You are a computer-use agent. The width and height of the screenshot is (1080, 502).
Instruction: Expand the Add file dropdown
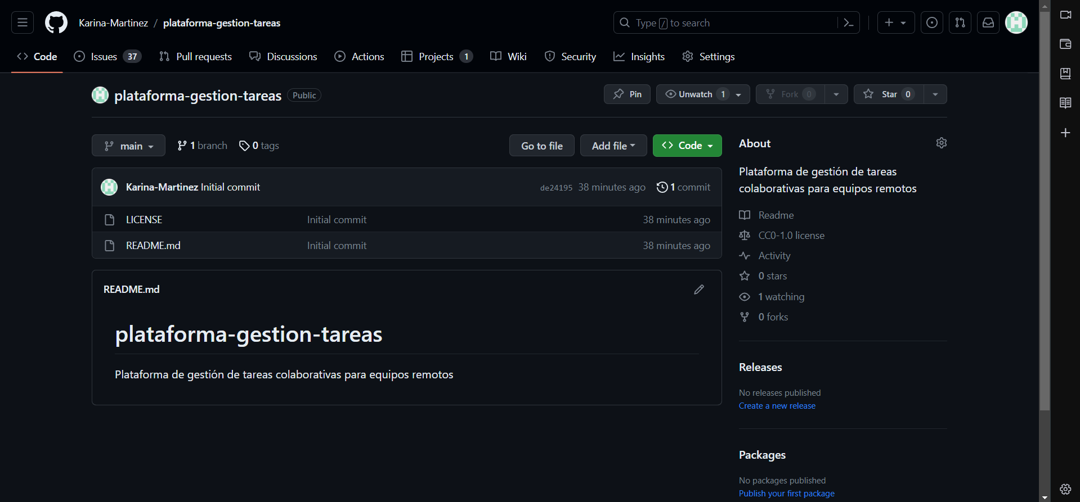613,146
